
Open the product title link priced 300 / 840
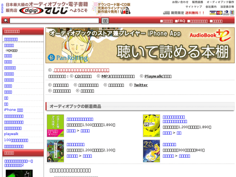(169, 145)
